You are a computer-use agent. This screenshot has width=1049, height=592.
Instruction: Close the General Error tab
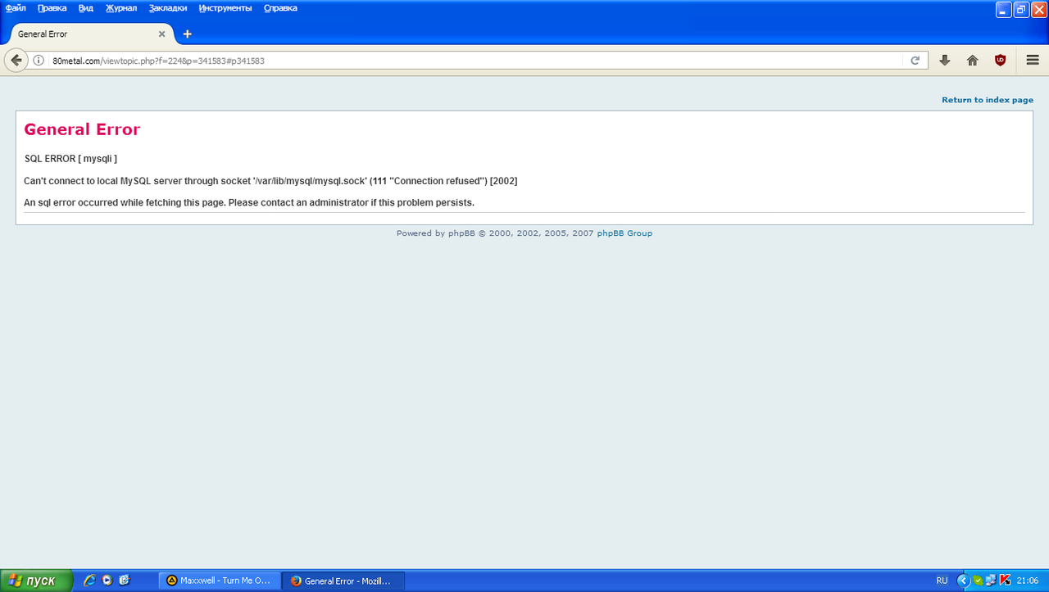[x=161, y=34]
